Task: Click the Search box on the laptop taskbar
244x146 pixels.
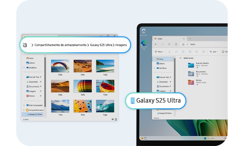Action: [x=216, y=138]
